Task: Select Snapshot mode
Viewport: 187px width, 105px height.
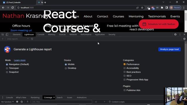Action: [x=7, y=72]
